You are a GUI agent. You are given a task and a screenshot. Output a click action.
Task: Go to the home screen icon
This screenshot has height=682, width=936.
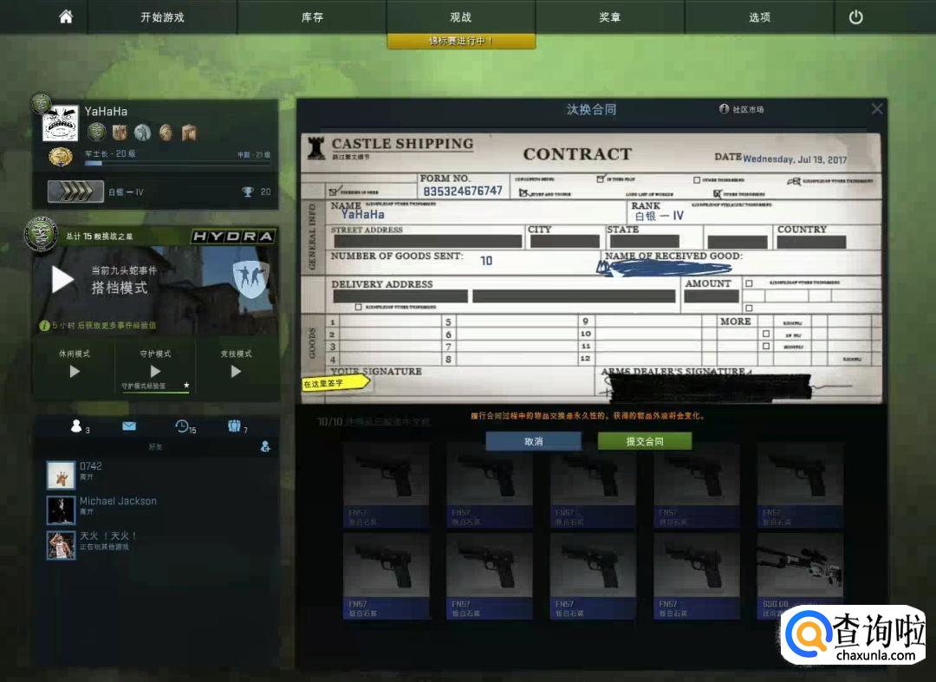tap(66, 16)
